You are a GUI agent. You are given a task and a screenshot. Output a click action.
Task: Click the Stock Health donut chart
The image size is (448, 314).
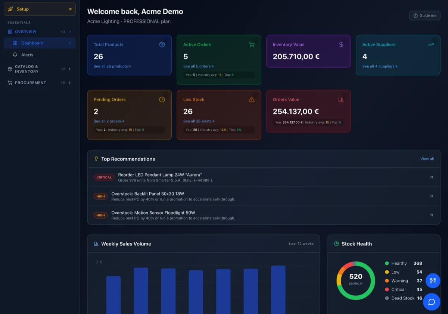click(x=356, y=280)
